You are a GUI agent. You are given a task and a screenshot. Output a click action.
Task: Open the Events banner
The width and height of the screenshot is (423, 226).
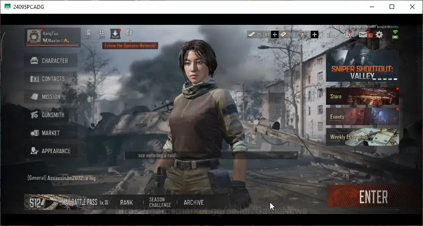(x=363, y=116)
